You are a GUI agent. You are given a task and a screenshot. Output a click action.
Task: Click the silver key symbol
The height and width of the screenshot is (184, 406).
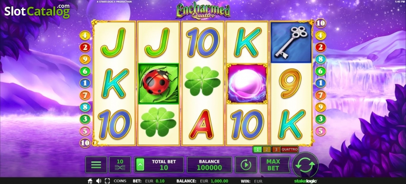click(291, 42)
